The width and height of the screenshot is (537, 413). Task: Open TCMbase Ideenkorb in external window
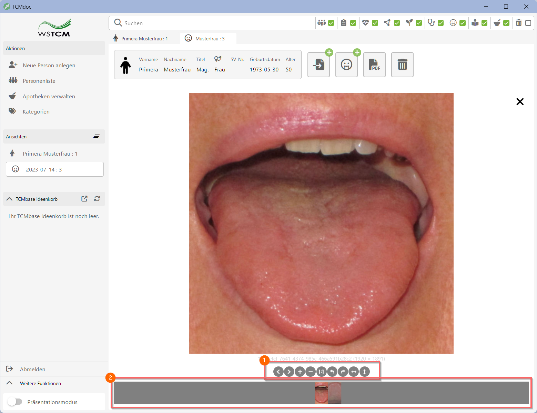click(84, 199)
